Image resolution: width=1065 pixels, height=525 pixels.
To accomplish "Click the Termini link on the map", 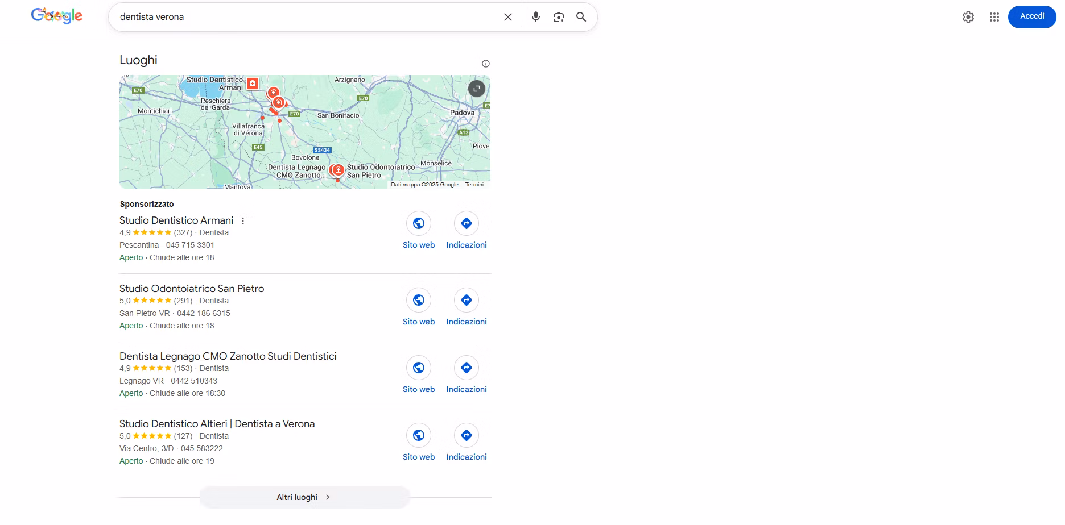I will click(x=474, y=185).
